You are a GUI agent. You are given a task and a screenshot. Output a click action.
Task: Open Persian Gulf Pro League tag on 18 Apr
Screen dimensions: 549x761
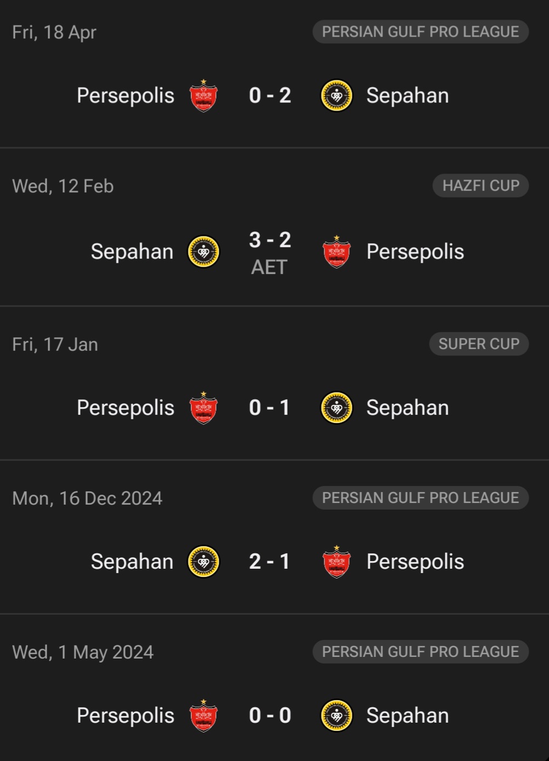click(420, 32)
